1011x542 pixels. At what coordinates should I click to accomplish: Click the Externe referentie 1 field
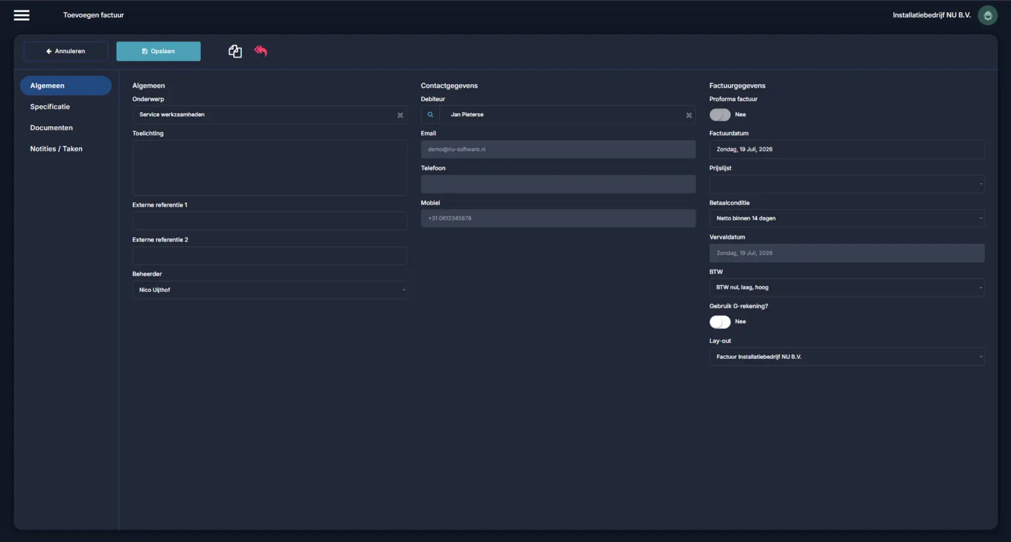click(x=270, y=220)
